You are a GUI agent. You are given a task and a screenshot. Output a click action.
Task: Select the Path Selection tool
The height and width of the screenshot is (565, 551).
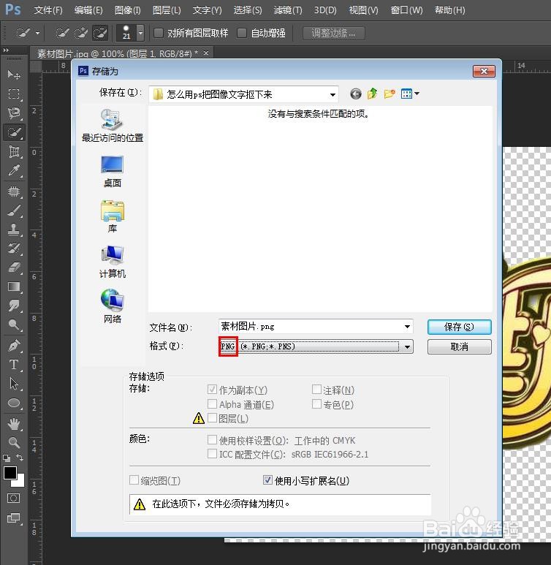pyautogui.click(x=14, y=384)
